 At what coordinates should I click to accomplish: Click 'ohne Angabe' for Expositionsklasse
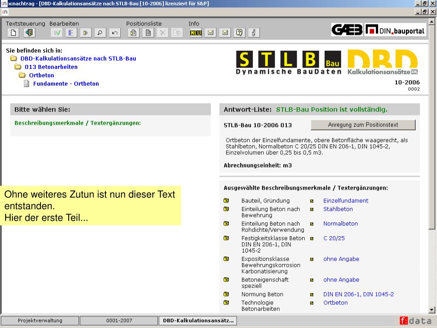coord(341,259)
